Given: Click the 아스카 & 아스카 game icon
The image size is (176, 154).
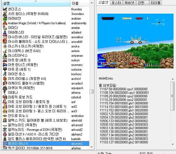Looking at the screenshot, I should [5, 46].
